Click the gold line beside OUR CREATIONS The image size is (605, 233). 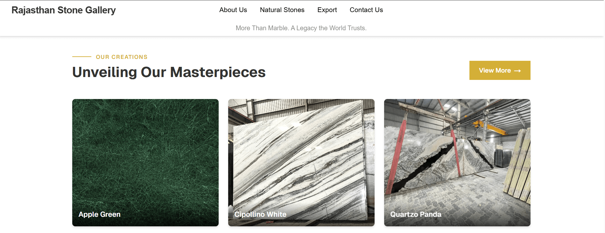point(82,57)
